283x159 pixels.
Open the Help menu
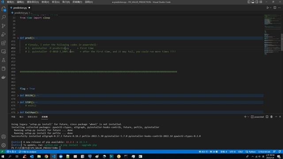pyautogui.click(x=88, y=2)
